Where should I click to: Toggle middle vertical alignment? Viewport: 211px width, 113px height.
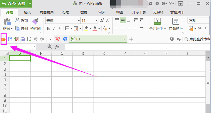pos(123,20)
